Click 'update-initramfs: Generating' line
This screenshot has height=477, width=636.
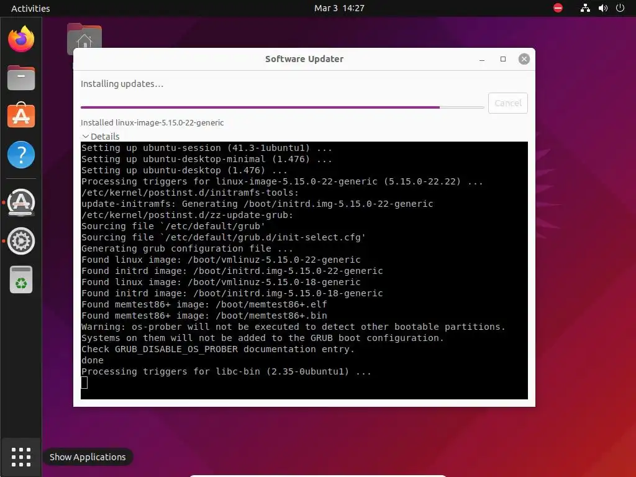pos(257,204)
